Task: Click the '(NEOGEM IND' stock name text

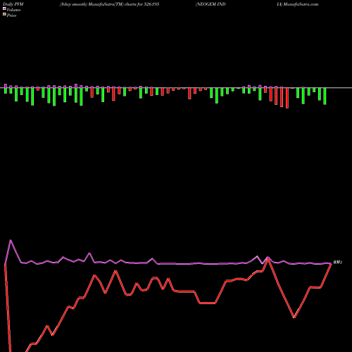Action: point(210,4)
